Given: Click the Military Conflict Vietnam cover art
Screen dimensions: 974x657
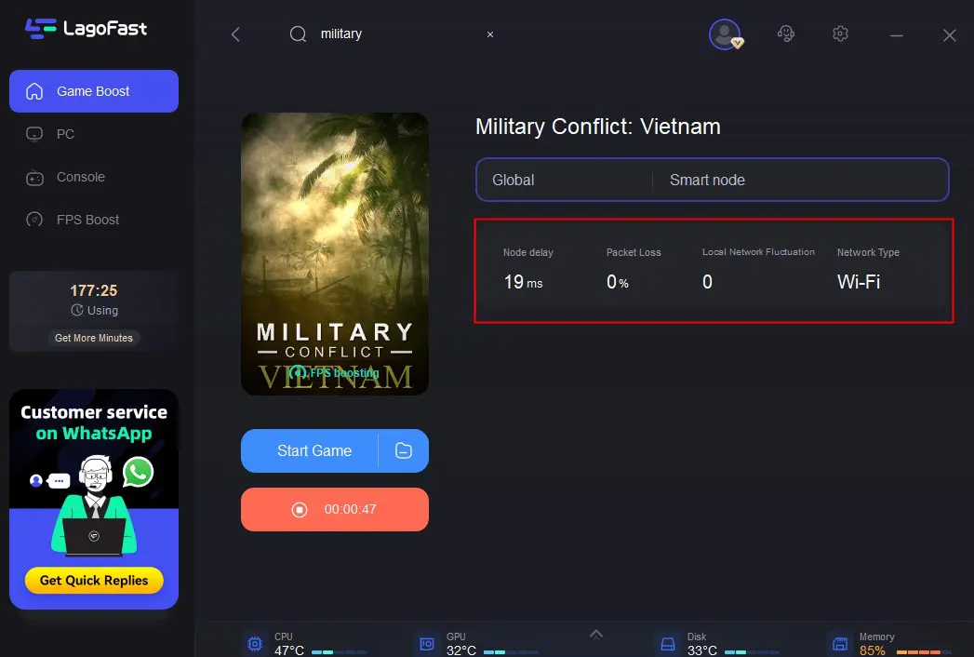Looking at the screenshot, I should pyautogui.click(x=335, y=254).
